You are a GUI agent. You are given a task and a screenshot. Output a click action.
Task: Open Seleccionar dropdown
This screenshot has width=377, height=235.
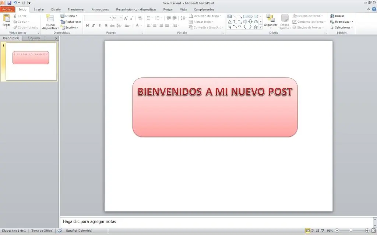pos(342,27)
